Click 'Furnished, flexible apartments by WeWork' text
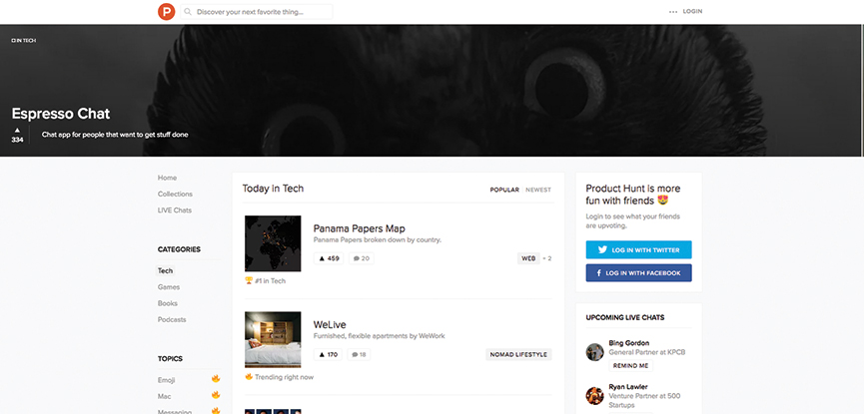The width and height of the screenshot is (864, 414). (x=380, y=336)
